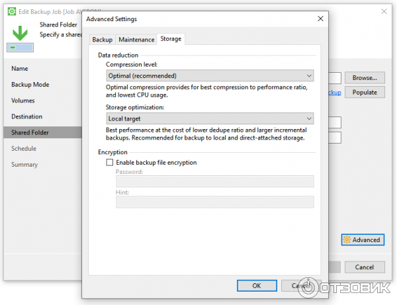Click the 'Data reduction' section label

[x=118, y=55]
